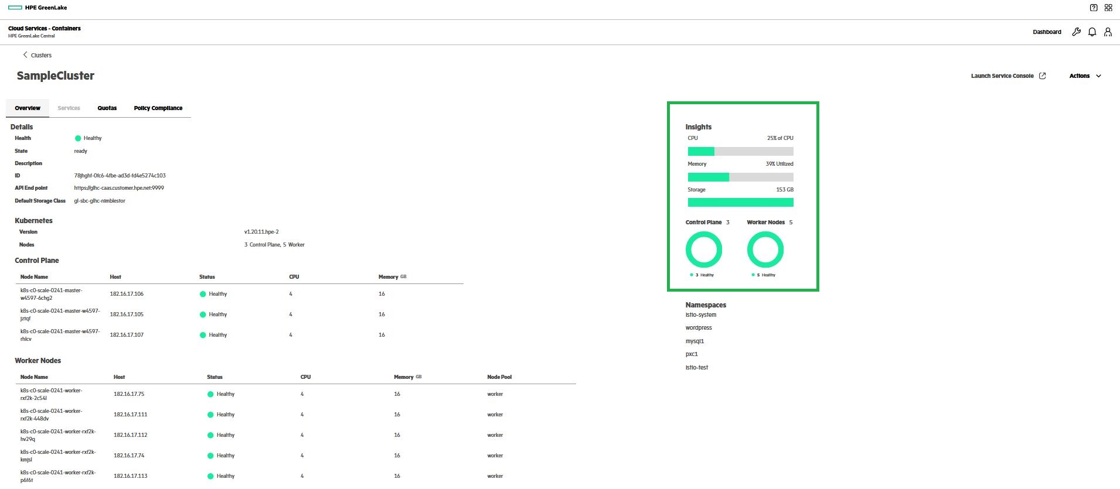
Task: Click host 182.16.17.105
Action: point(127,314)
